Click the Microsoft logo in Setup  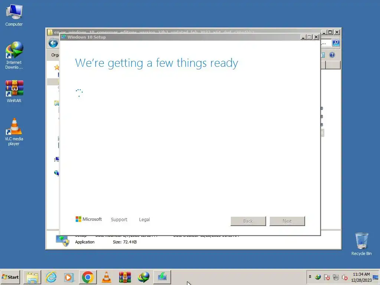tap(89, 219)
